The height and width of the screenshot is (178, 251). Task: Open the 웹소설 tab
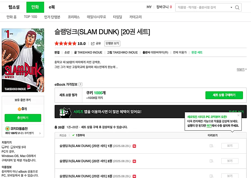[14, 7]
